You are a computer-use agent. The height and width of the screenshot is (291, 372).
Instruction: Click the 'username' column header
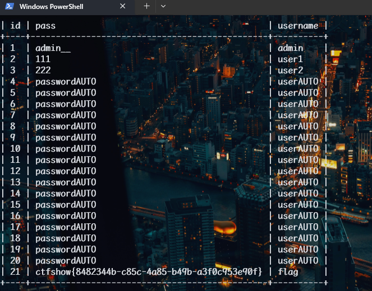pos(298,26)
